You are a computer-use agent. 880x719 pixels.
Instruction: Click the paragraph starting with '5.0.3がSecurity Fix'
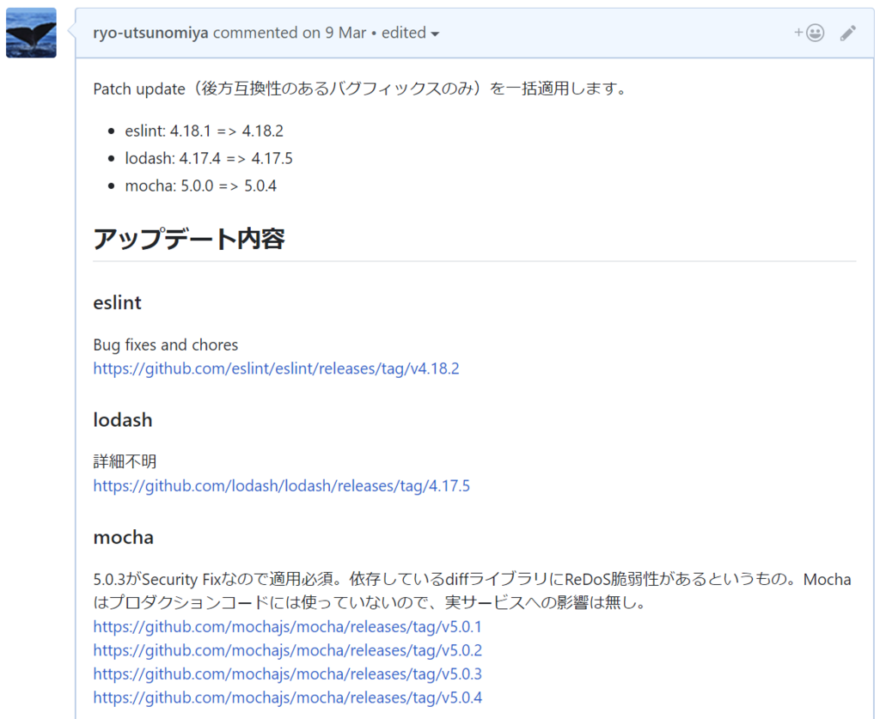(x=472, y=590)
